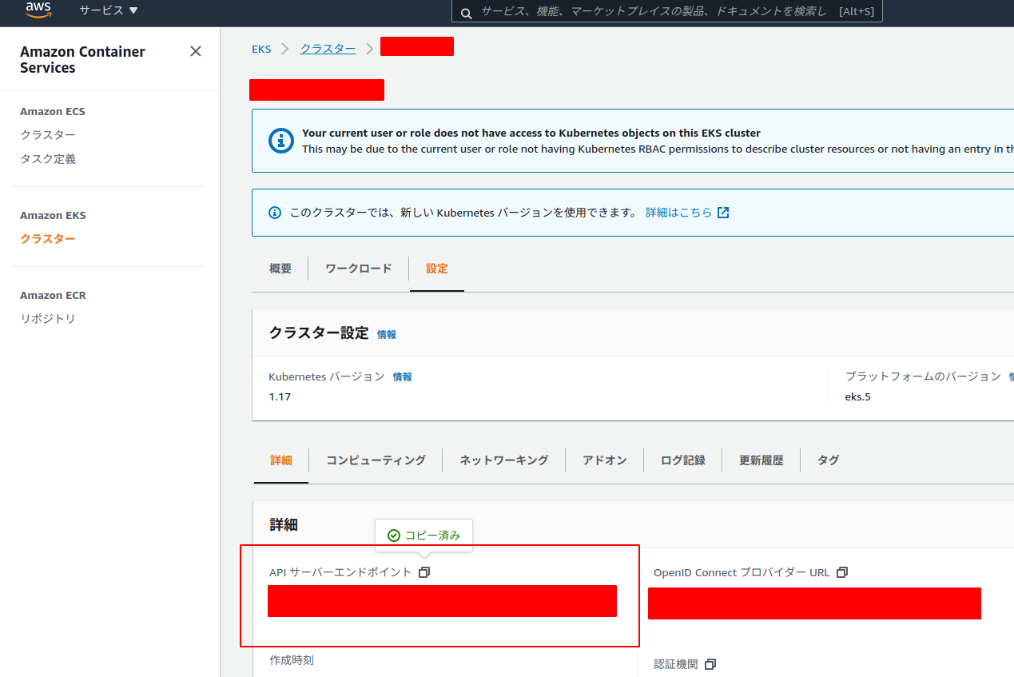Focus the AWS services search field
The height and width of the screenshot is (677, 1014).
pyautogui.click(x=667, y=11)
